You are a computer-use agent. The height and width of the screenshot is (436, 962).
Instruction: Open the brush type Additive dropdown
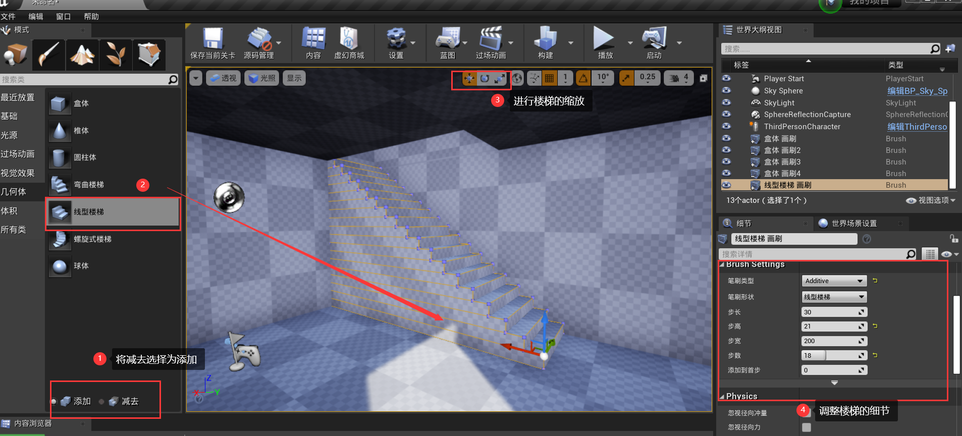pyautogui.click(x=834, y=281)
